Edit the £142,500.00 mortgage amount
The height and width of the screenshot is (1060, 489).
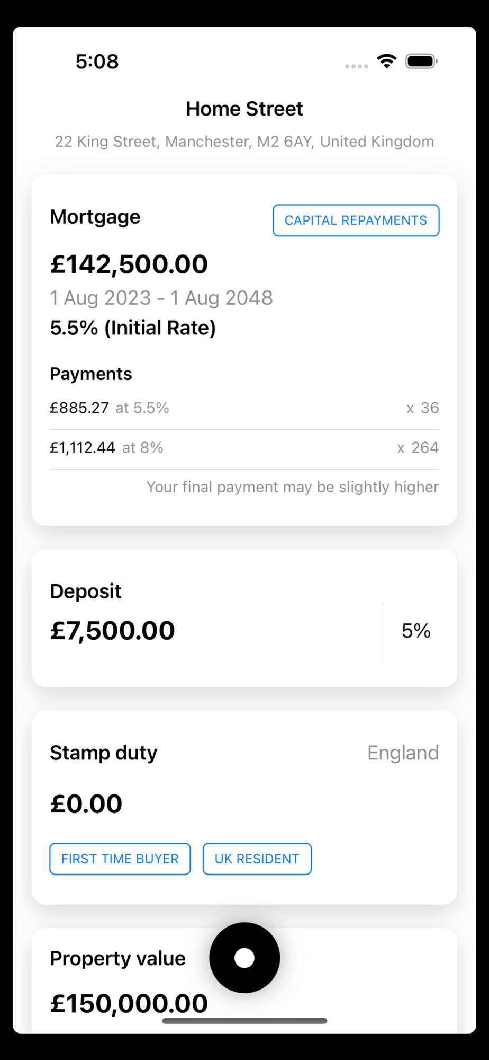129,264
